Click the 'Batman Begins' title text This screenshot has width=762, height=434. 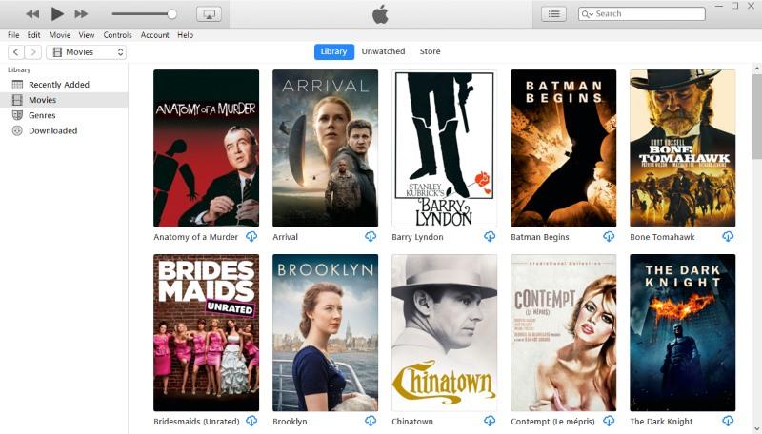coord(540,237)
